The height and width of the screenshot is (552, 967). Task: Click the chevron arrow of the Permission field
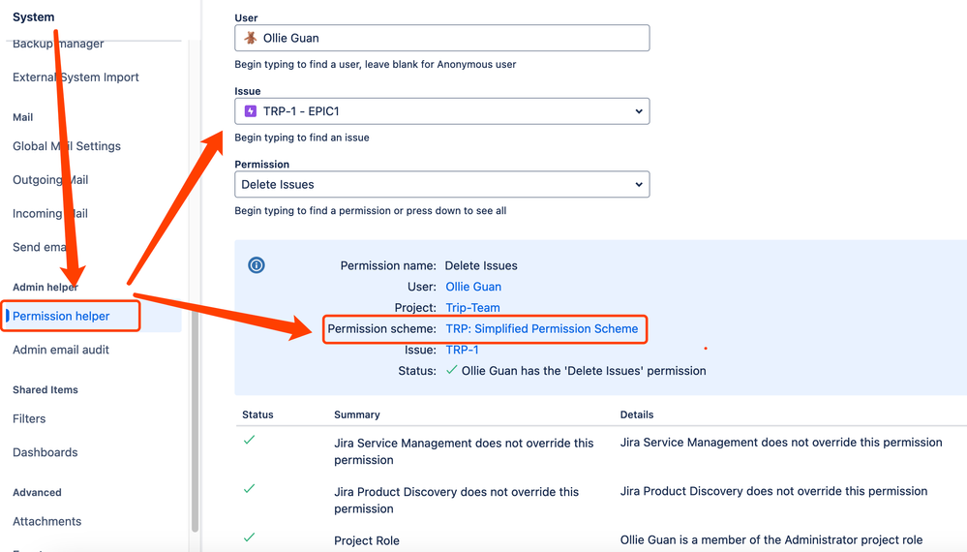tap(639, 184)
